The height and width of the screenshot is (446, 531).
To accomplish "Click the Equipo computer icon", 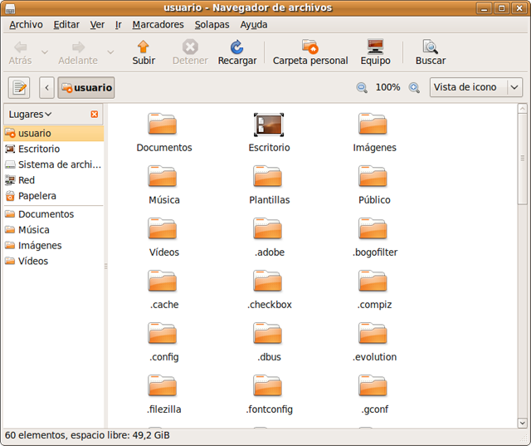I will coord(375,47).
